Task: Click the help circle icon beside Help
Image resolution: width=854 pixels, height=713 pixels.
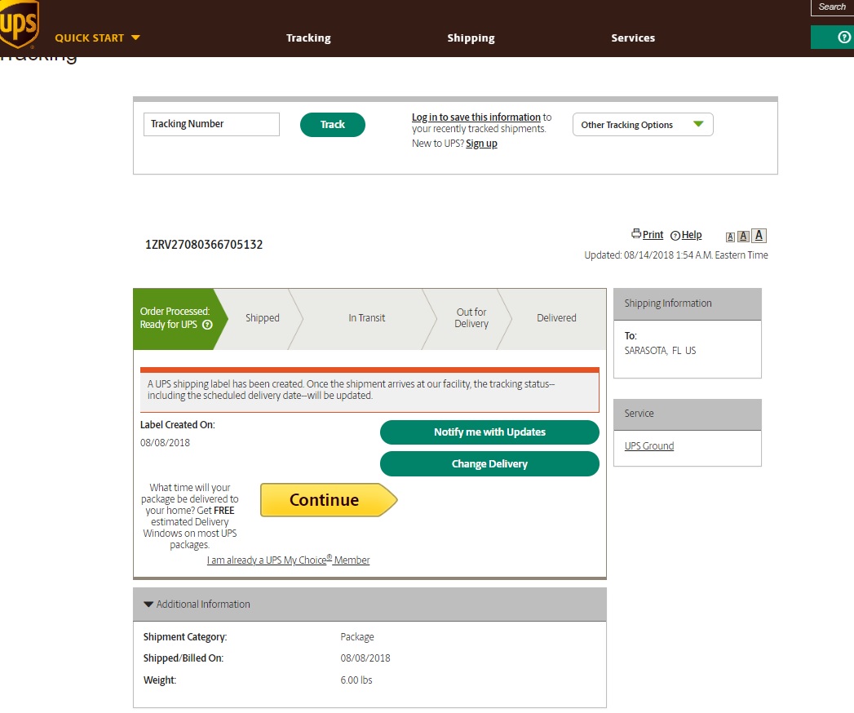Action: (x=675, y=235)
